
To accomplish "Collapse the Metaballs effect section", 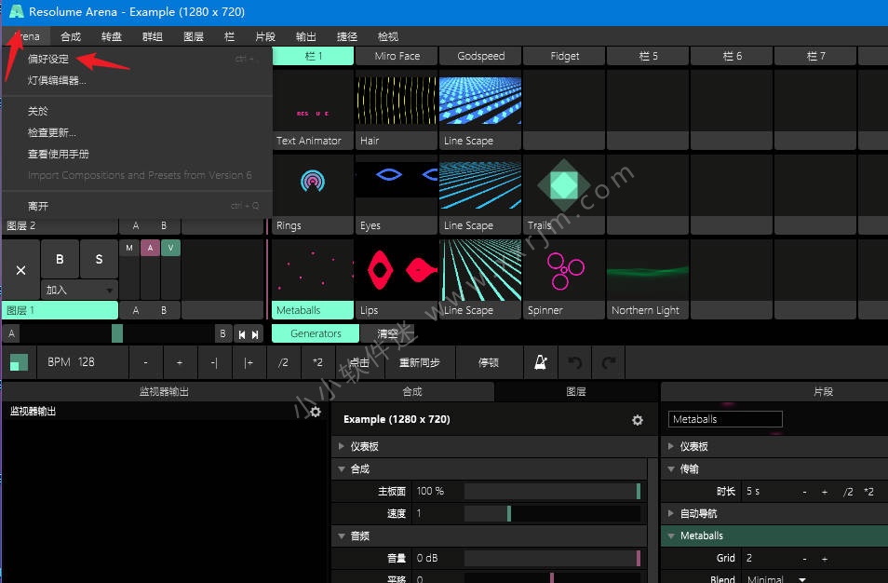I will 671,536.
